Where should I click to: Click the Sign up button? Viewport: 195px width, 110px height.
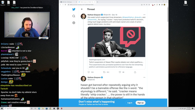tap(140, 103)
